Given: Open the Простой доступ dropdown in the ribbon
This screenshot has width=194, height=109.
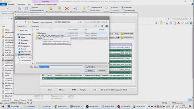Looking at the screenshot, I should point(95,10).
